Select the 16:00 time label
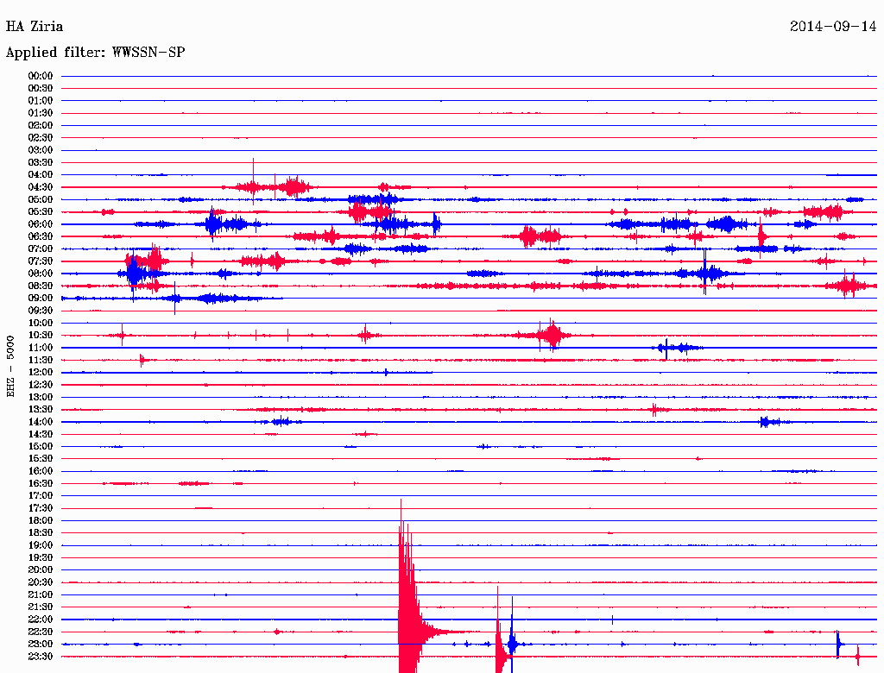This screenshot has height=673, width=884. (41, 471)
